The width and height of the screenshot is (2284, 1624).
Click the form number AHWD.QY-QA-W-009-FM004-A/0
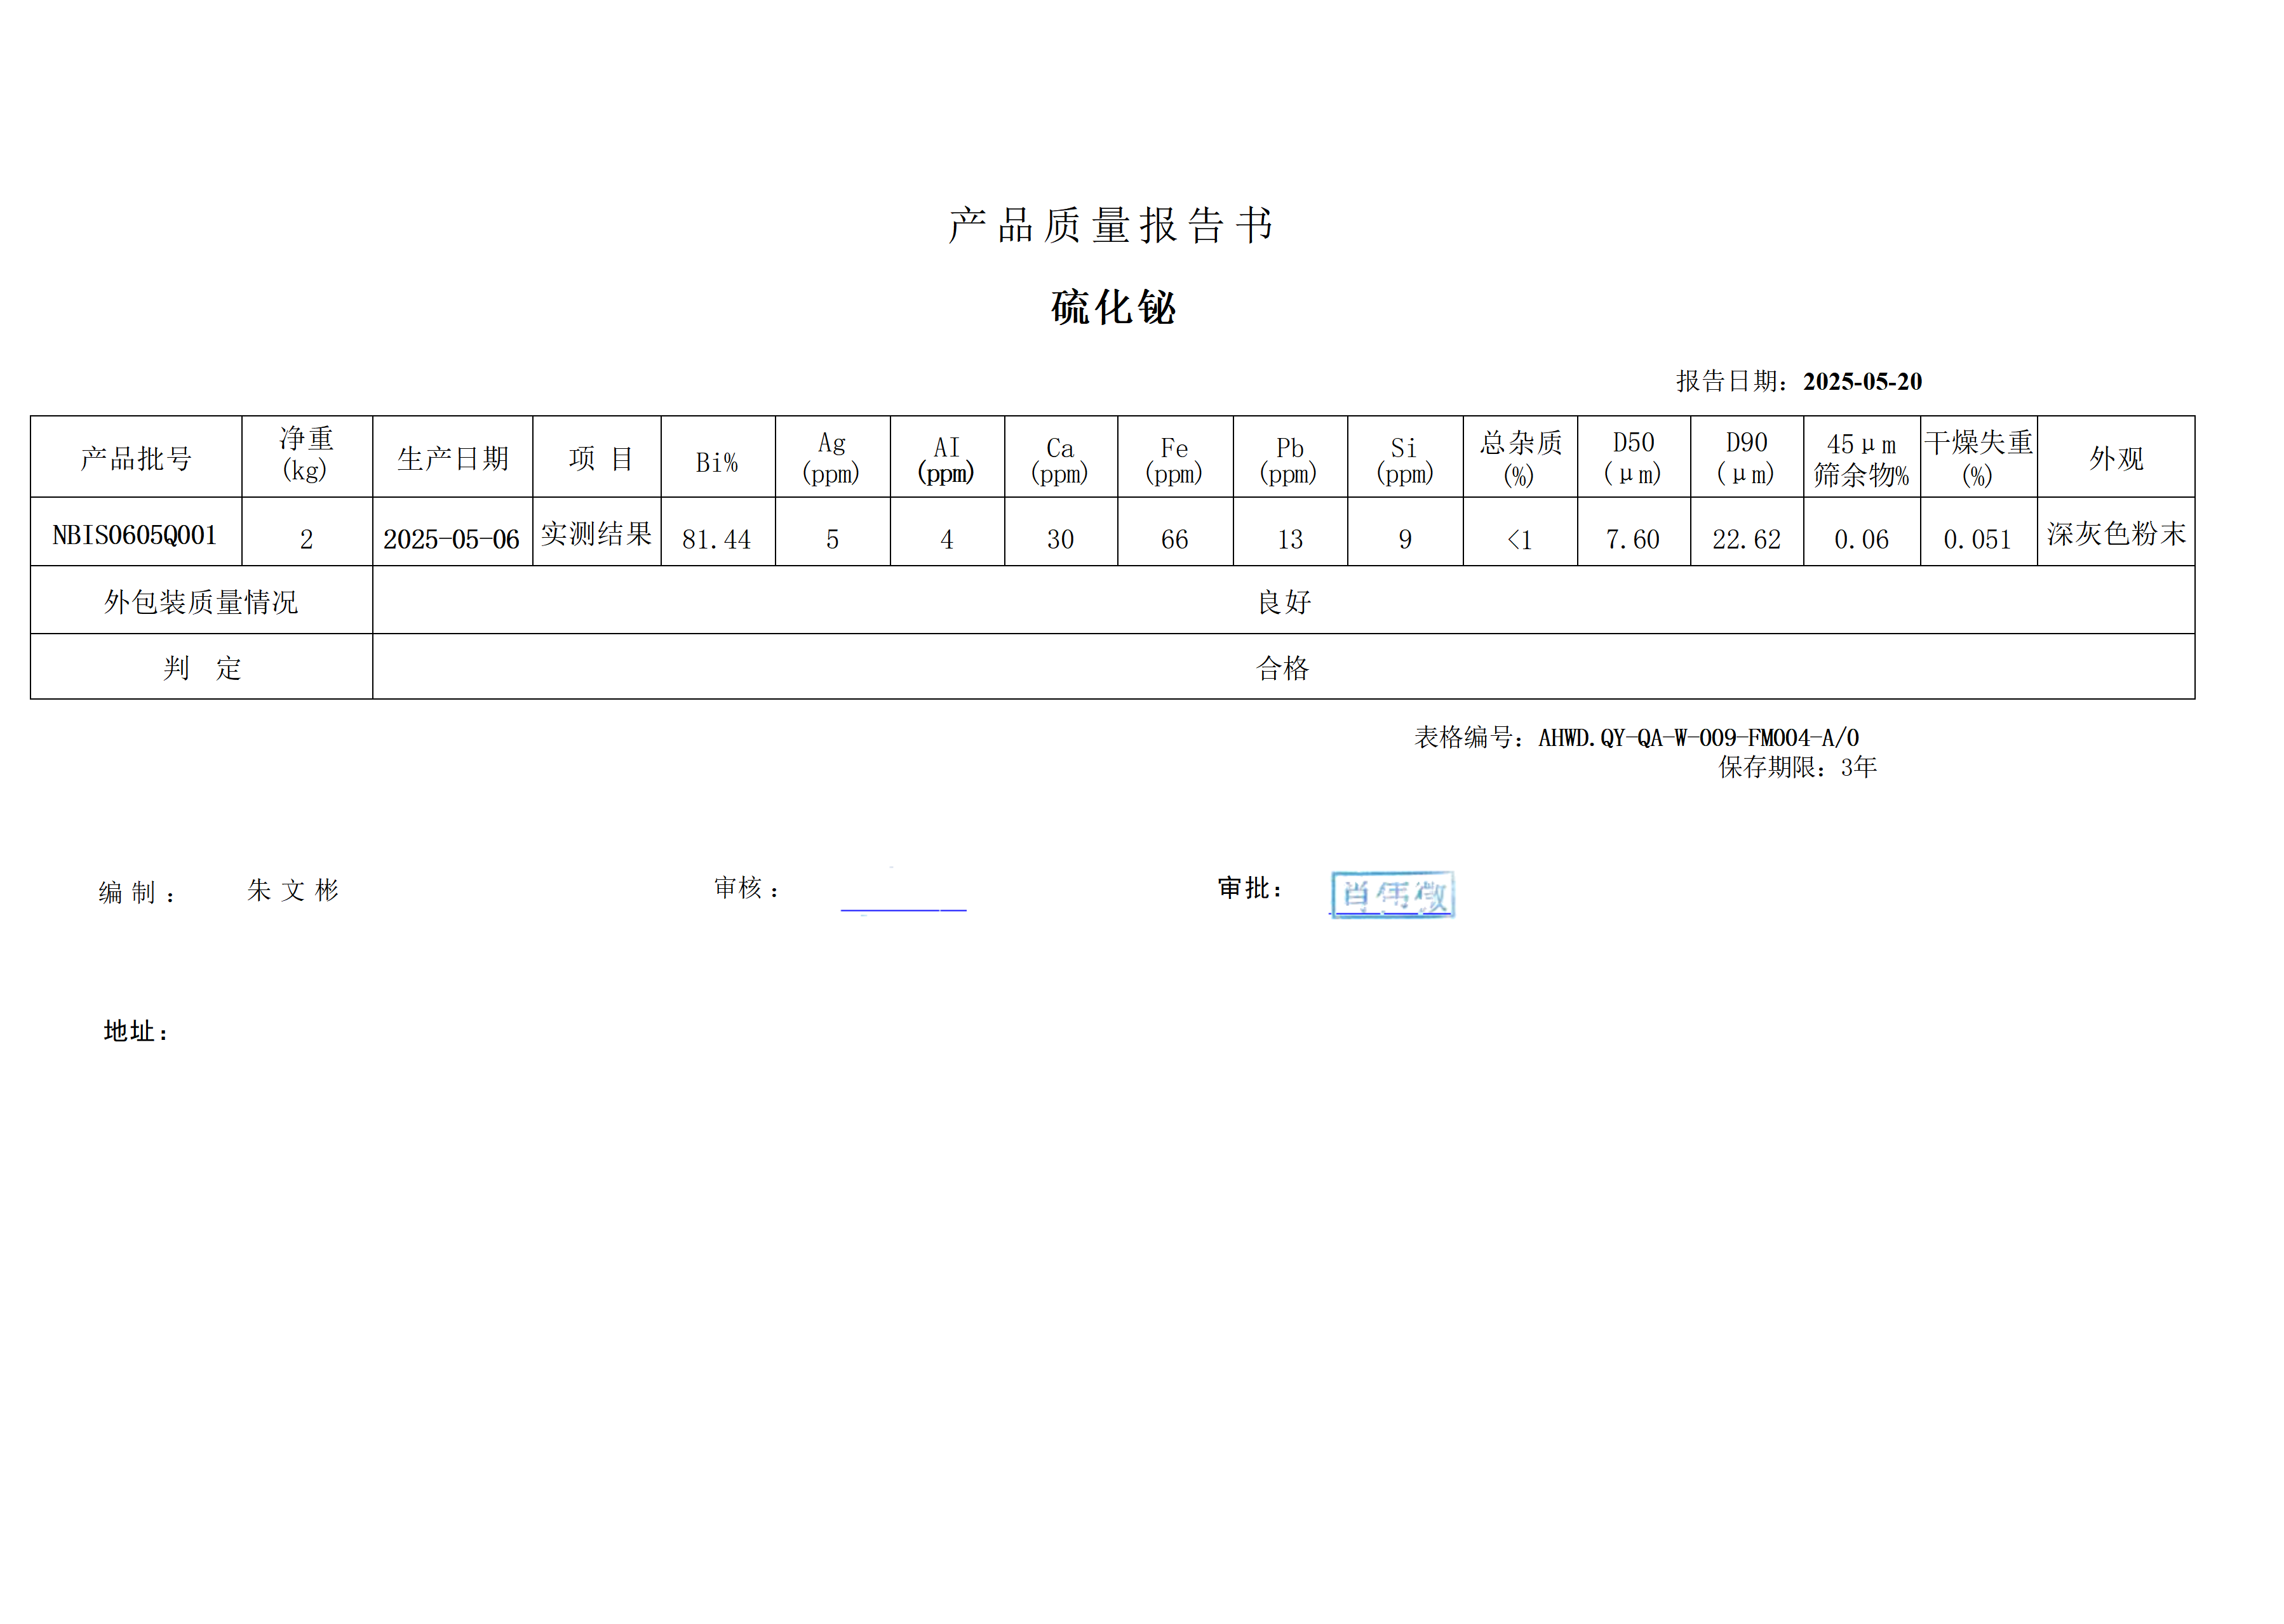point(1698,738)
